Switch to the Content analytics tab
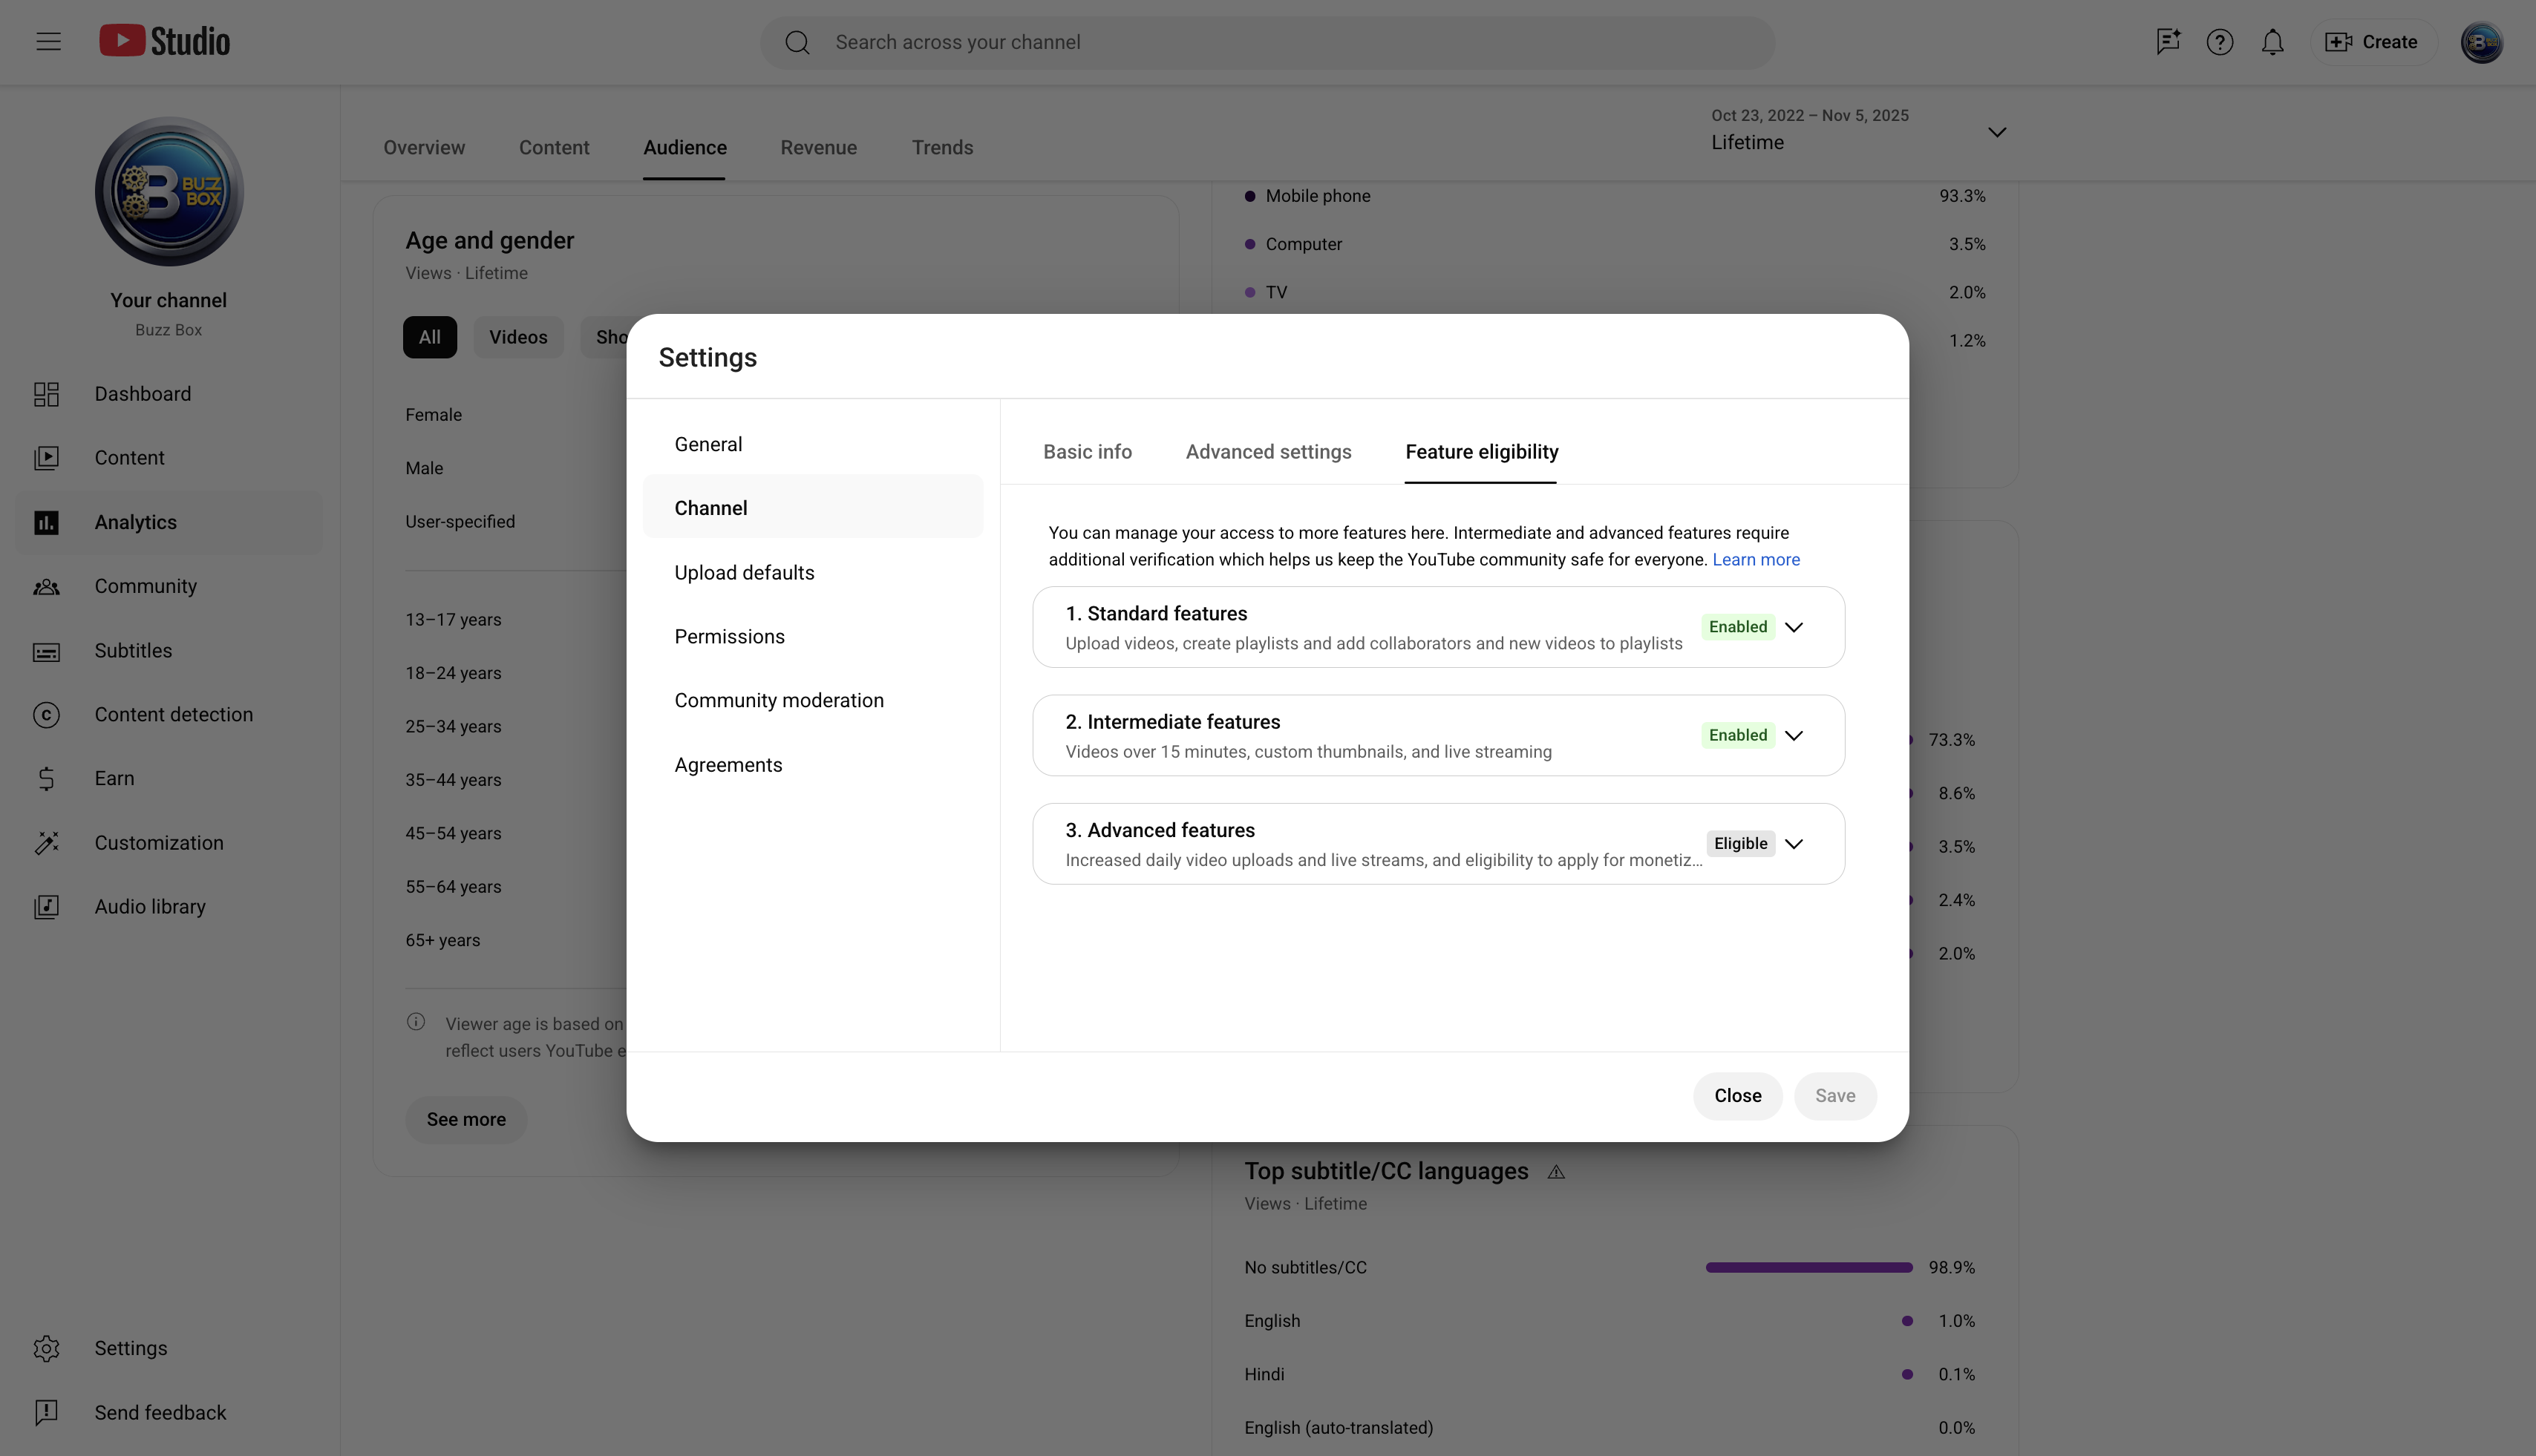2536x1456 pixels. click(555, 148)
